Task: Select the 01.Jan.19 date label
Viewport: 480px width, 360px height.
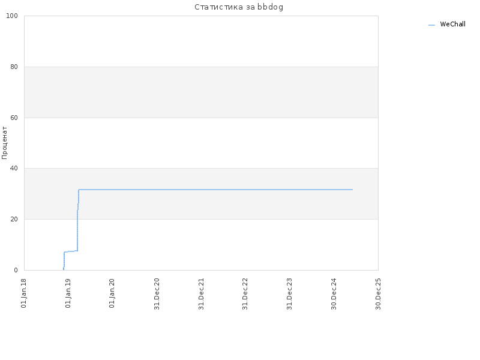Action: [68, 293]
